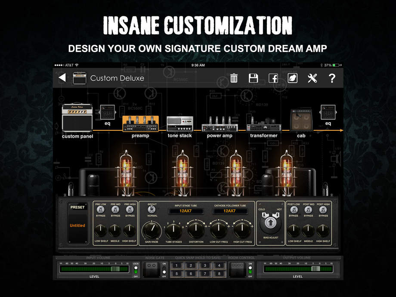Share via the Facebook icon

(273, 78)
